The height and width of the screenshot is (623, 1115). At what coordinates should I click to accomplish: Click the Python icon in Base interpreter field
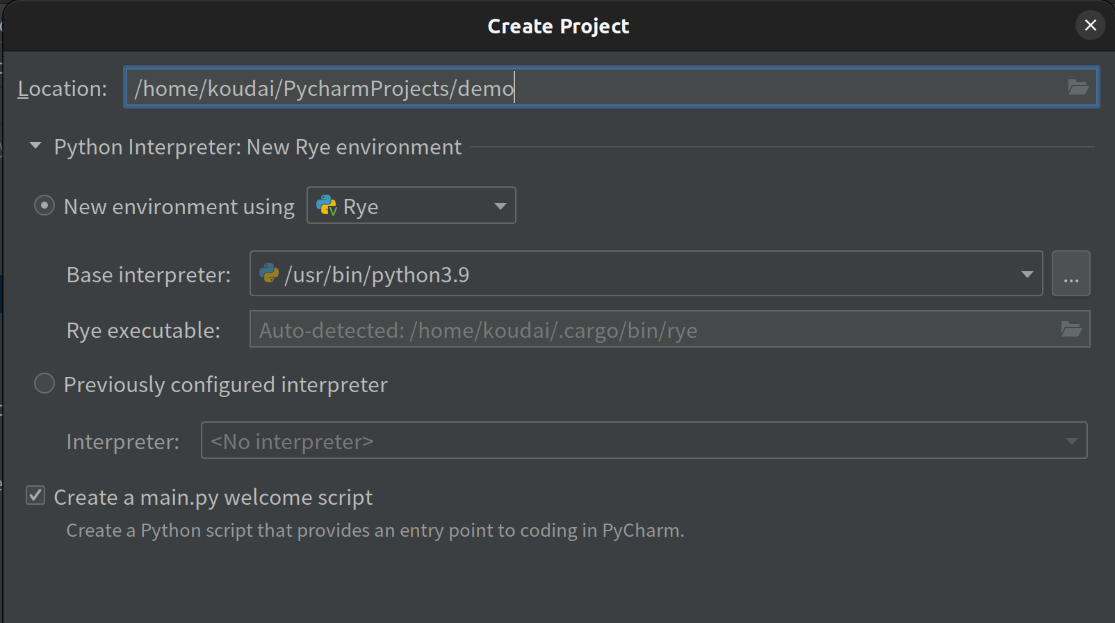tap(269, 273)
